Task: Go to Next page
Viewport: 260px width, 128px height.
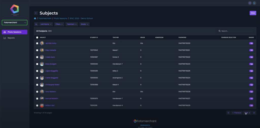Action: point(247,113)
